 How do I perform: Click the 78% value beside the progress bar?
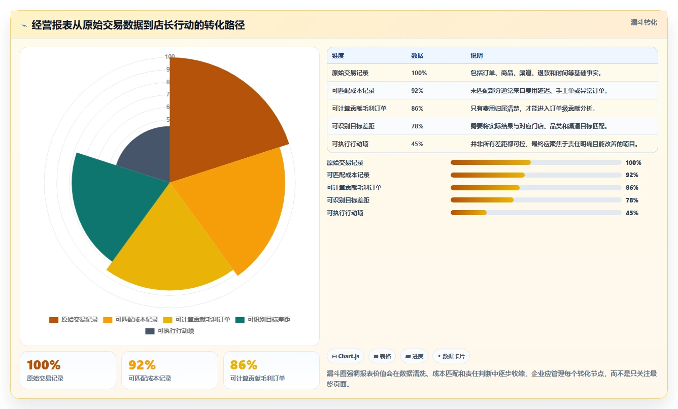[x=632, y=200]
